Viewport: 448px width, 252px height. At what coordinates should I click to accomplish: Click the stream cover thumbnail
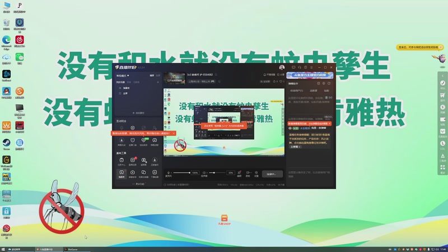[175, 78]
